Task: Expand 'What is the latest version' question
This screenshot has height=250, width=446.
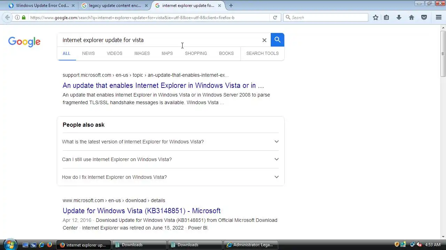Action: 170,142
